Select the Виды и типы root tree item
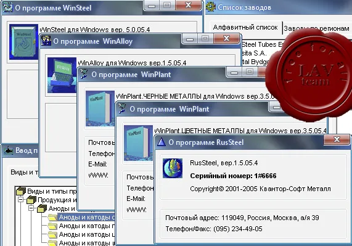 point(52,191)
